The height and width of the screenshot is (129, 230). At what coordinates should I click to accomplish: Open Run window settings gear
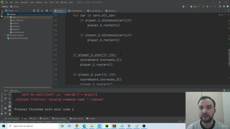point(224,90)
